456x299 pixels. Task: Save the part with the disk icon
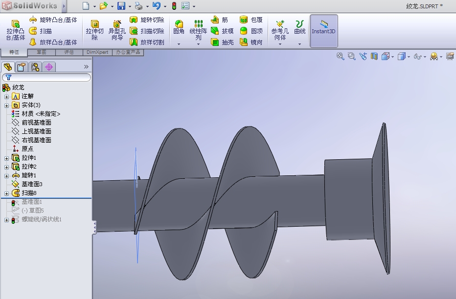(121, 6)
